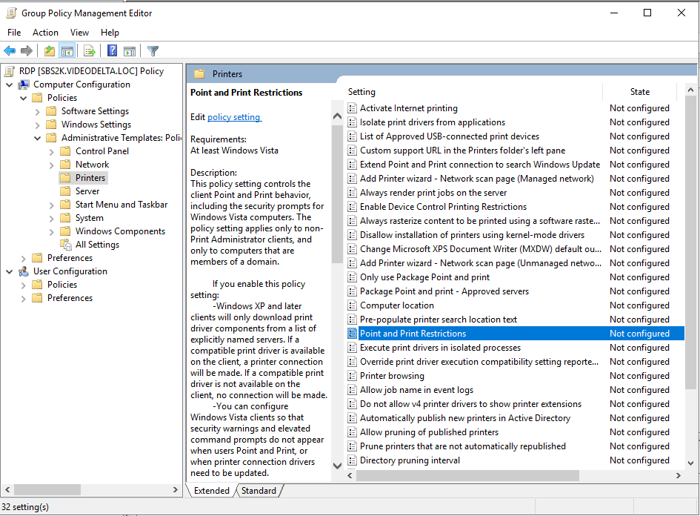
Task: Click icon beside Directory pruning interval
Action: click(353, 460)
